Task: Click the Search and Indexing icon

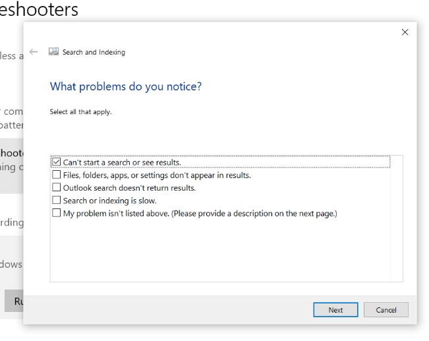Action: pyautogui.click(x=53, y=51)
